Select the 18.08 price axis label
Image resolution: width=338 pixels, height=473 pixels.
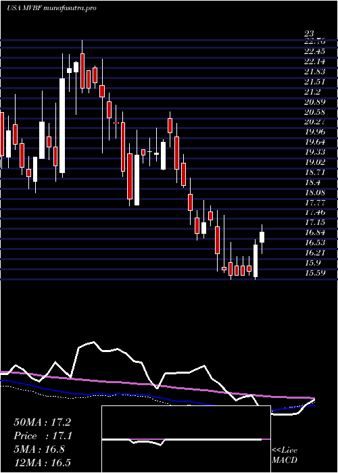coord(315,192)
